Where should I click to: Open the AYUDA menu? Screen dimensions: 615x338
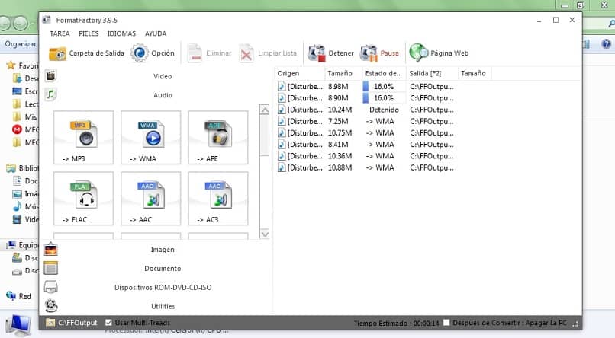(x=156, y=33)
